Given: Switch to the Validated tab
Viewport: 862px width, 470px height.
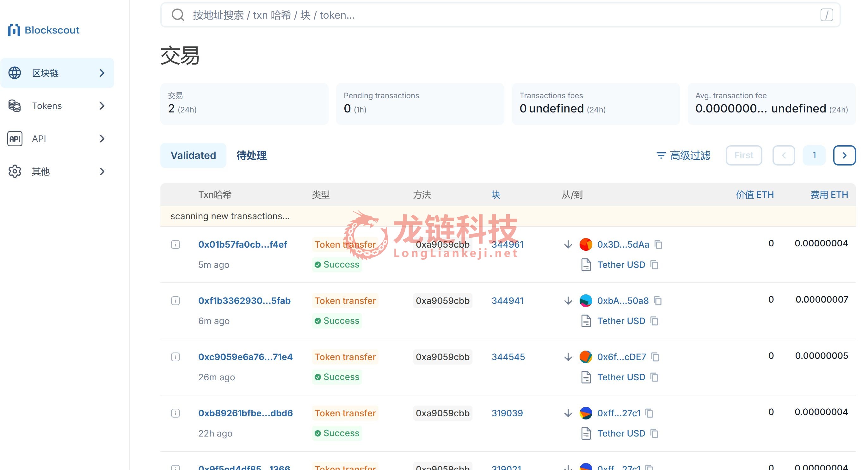Looking at the screenshot, I should coord(193,155).
